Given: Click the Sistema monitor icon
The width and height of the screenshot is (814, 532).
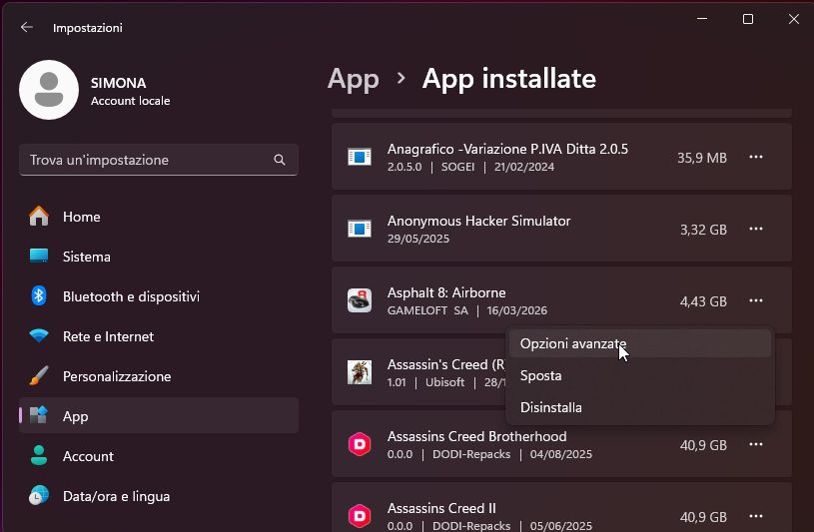Looking at the screenshot, I should tap(39, 256).
